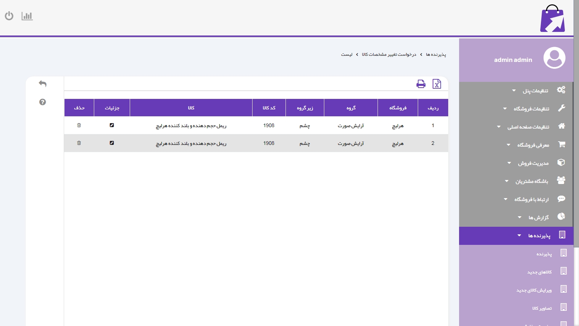Image resolution: width=579 pixels, height=326 pixels.
Task: Click the admin admin username
Action: (513, 60)
